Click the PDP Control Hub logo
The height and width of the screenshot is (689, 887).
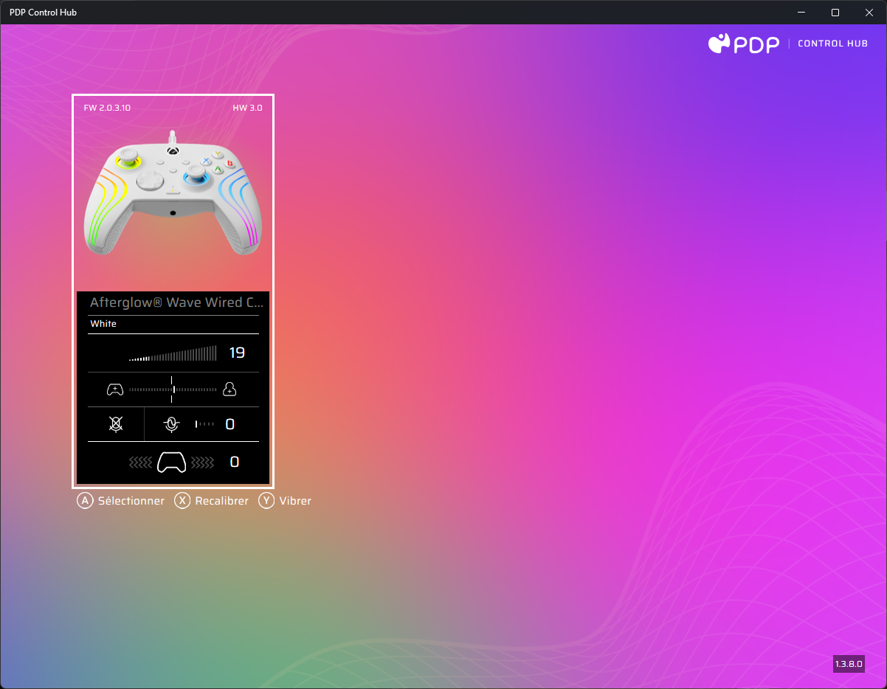click(x=788, y=44)
